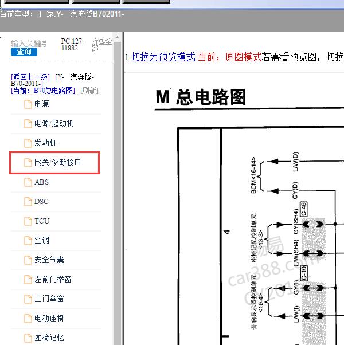
Task: Click the document icon beside 左前门举窗
Action: coord(28,280)
